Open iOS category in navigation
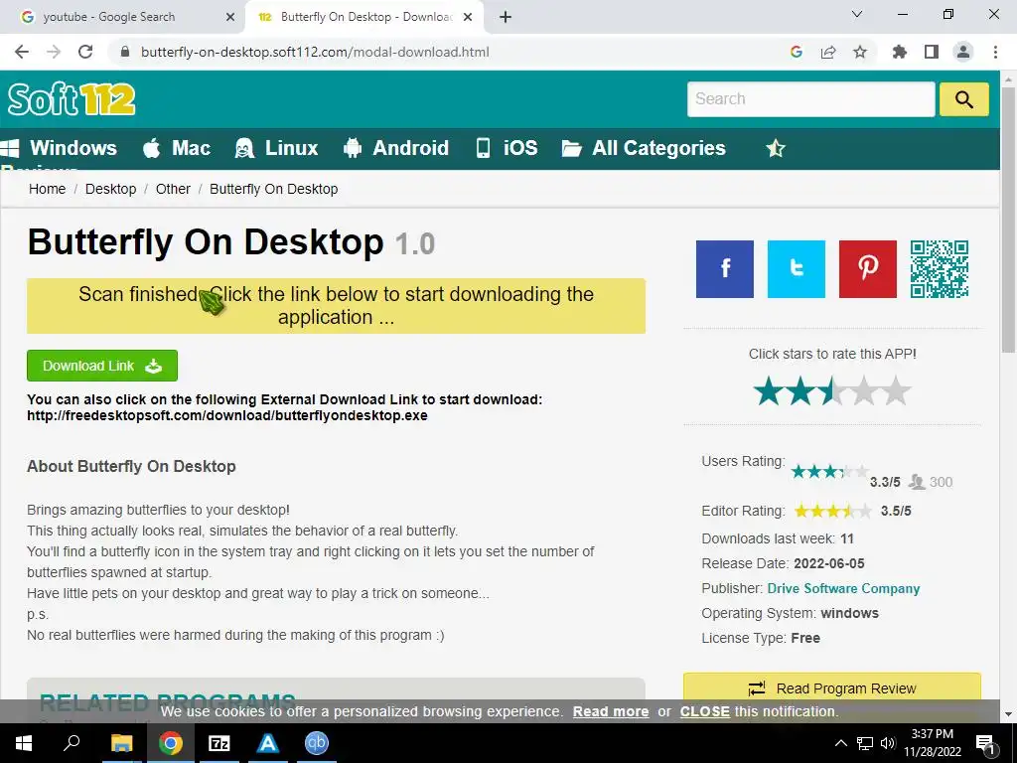 click(507, 148)
